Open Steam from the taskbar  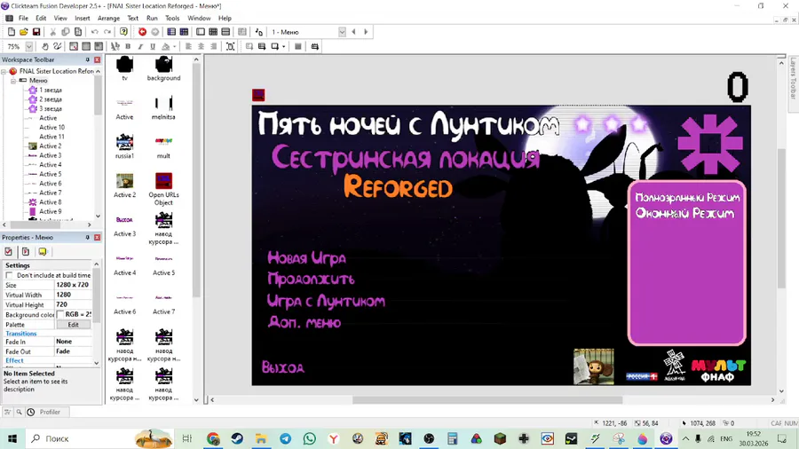click(237, 438)
